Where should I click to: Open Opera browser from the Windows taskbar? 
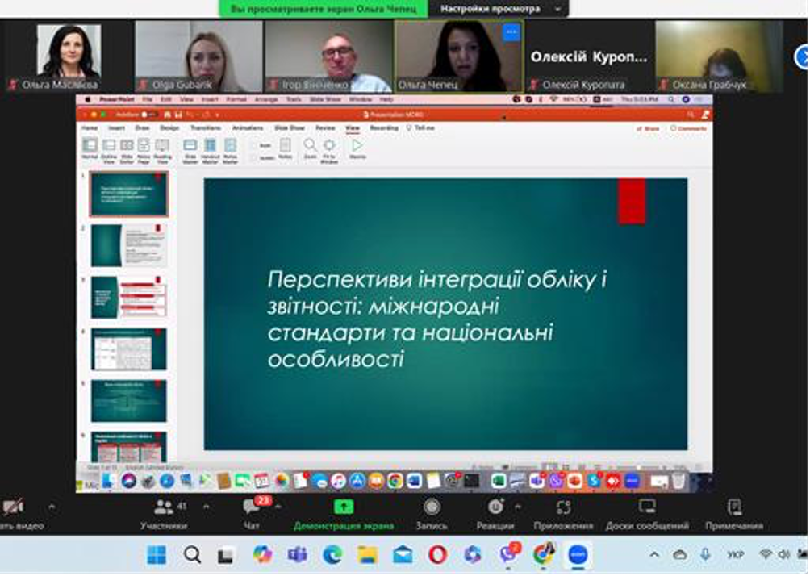tap(437, 555)
